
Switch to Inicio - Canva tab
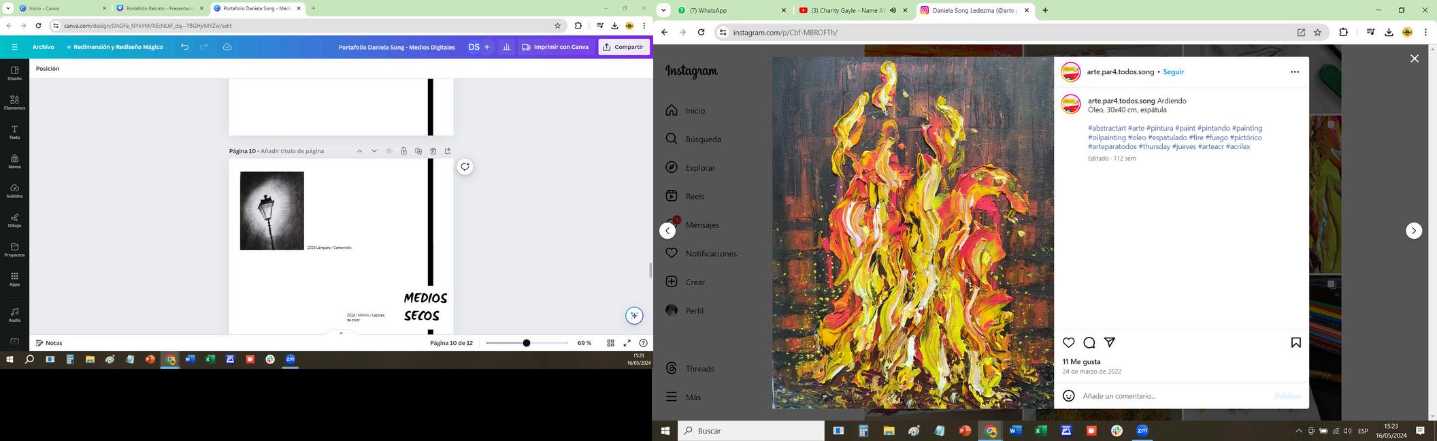coord(62,8)
